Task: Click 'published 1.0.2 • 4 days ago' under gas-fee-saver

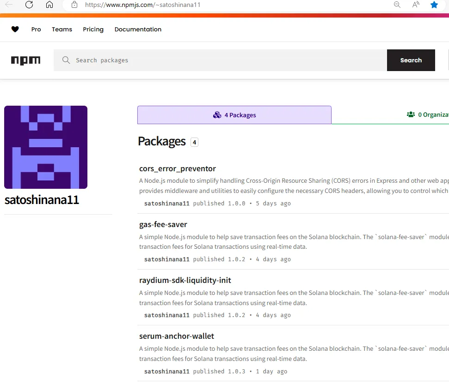Action: [242, 259]
